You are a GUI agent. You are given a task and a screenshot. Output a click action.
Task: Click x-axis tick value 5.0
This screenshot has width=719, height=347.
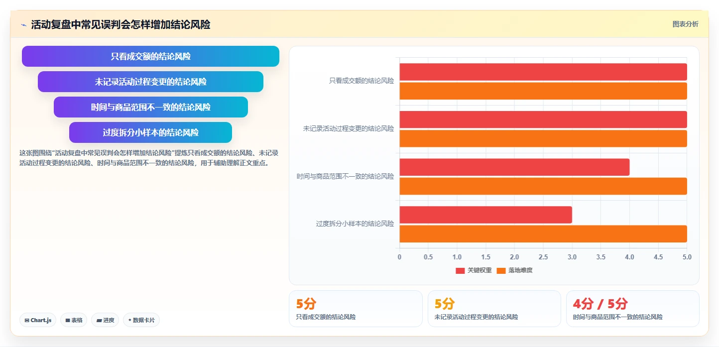click(687, 257)
